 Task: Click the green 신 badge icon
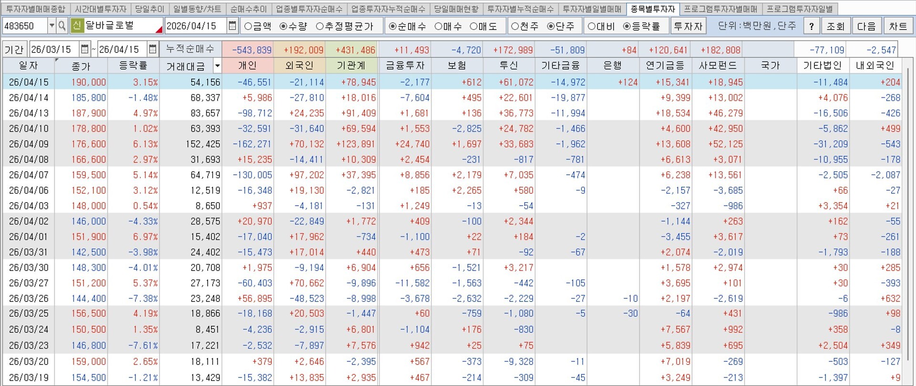pyautogui.click(x=76, y=26)
